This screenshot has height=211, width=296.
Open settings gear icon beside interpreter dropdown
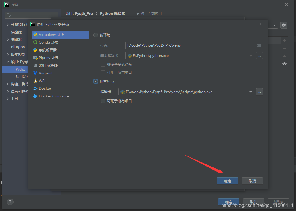click(284, 25)
